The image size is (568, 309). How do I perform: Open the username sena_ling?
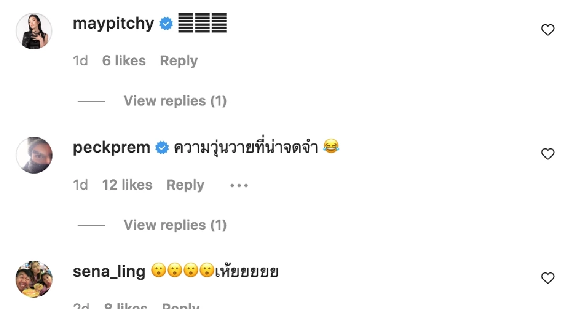(109, 271)
